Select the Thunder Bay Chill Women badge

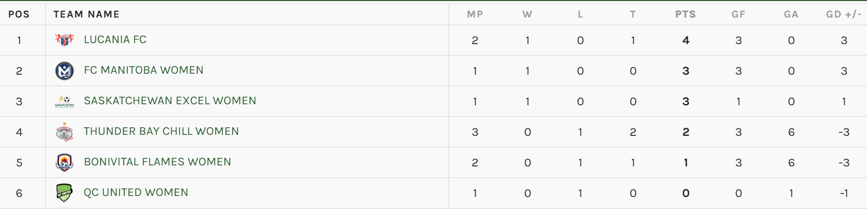[x=64, y=132]
